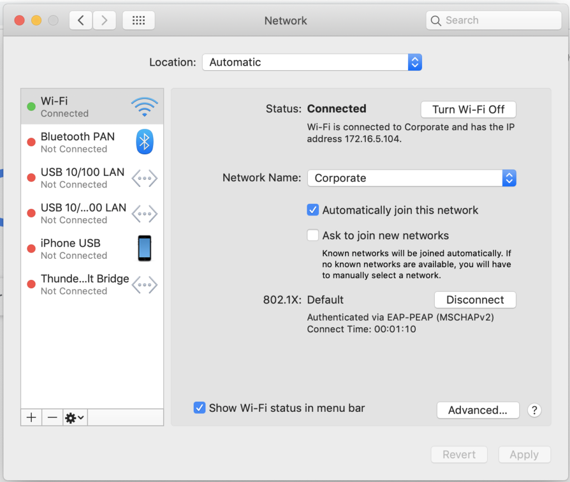This screenshot has height=482, width=570.
Task: Click the ethernet icon beside USB 10/...00 LAN
Action: pos(144,214)
